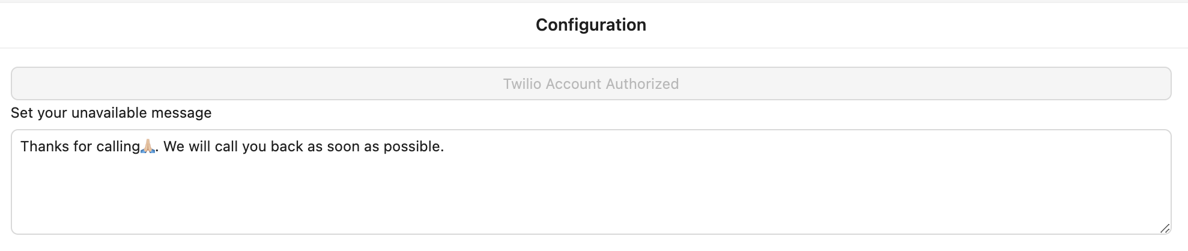Click the word 'will' in the message
The height and width of the screenshot is (251, 1188).
pyautogui.click(x=199, y=147)
